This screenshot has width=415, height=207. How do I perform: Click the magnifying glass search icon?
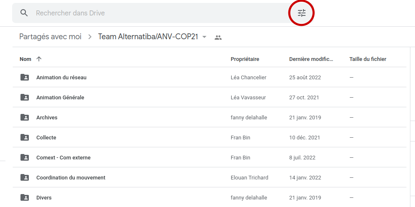click(x=24, y=13)
